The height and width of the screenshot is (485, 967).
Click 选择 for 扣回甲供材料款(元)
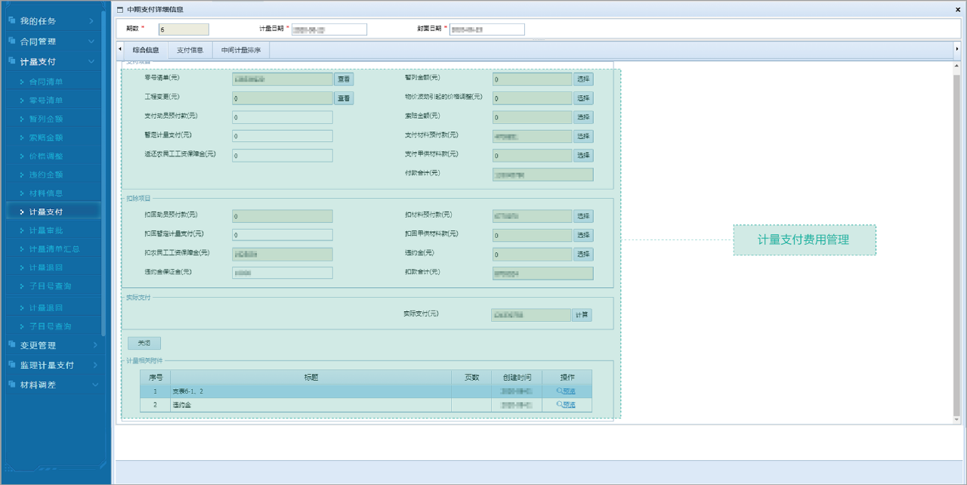click(x=583, y=235)
